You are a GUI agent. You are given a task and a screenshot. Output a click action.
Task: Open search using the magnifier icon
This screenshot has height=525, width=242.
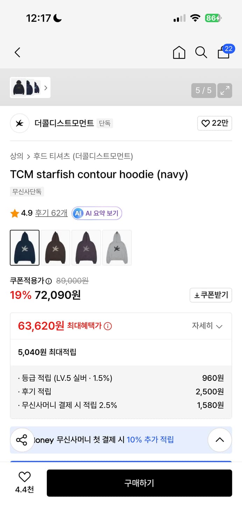tap(201, 52)
